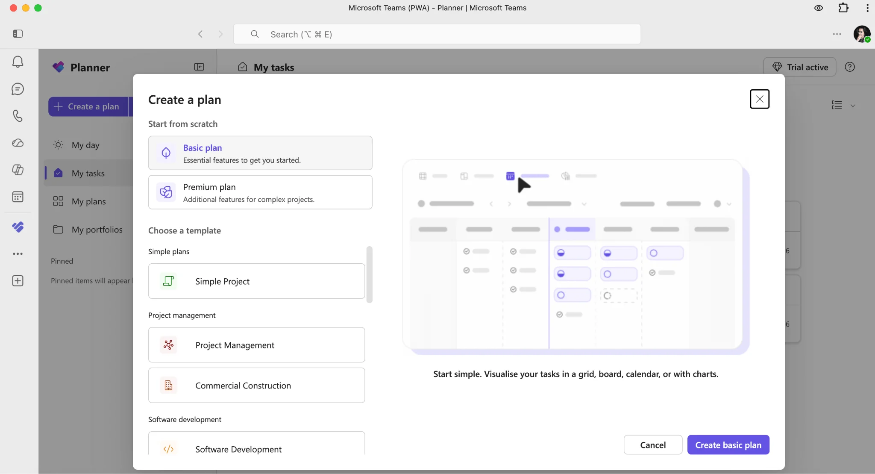The height and width of the screenshot is (474, 875).
Task: Choose the Project Management template
Action: pyautogui.click(x=256, y=344)
